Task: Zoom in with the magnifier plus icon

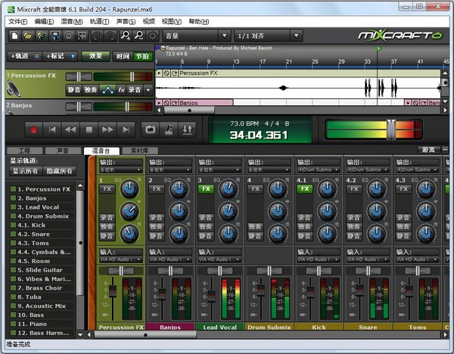Action: tap(126, 36)
